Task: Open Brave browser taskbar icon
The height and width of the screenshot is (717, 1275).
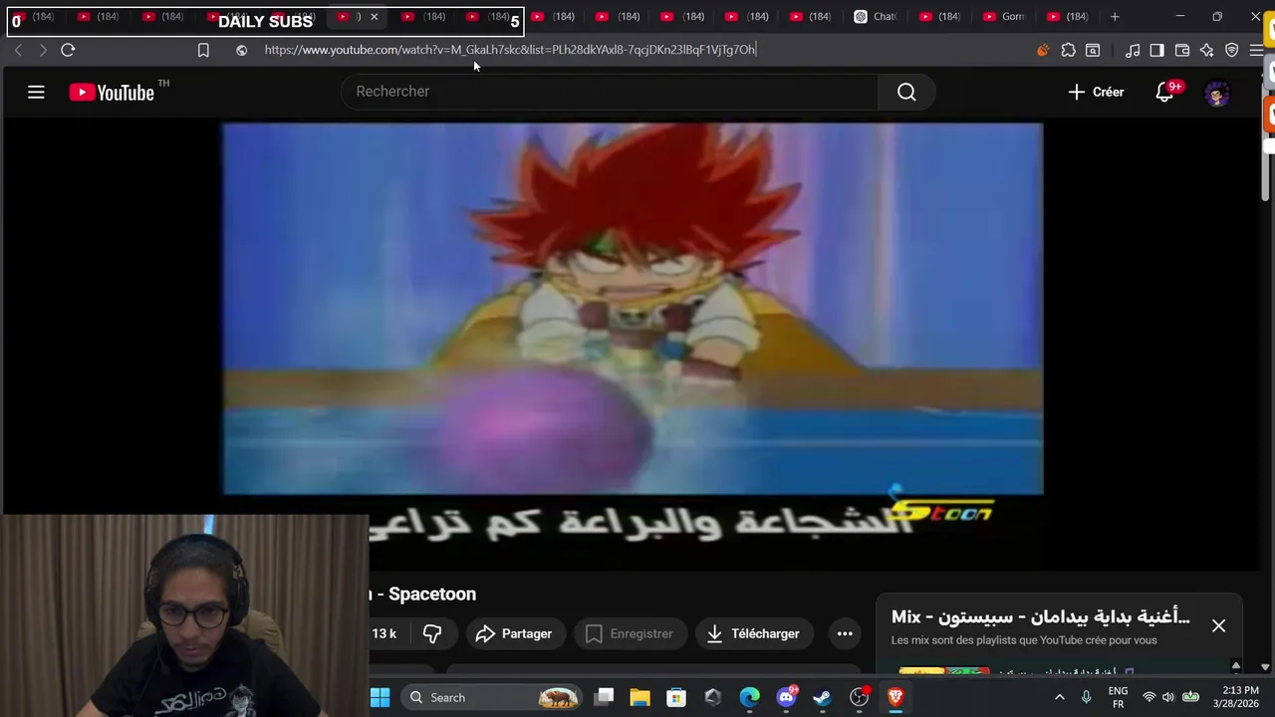Action: [x=895, y=697]
